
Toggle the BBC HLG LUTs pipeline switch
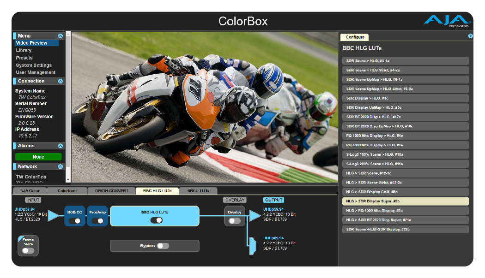click(x=156, y=220)
